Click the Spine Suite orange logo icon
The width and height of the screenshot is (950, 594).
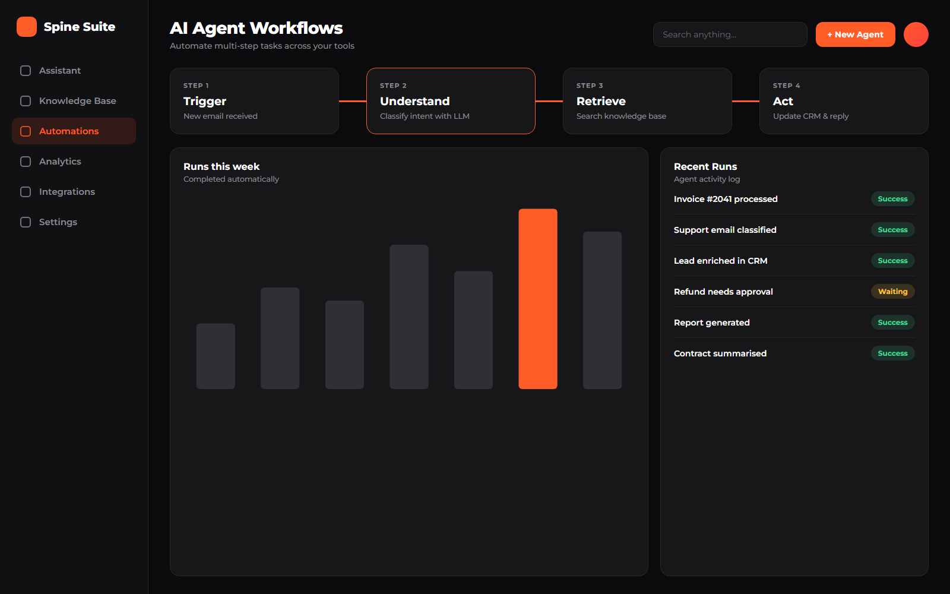27,27
